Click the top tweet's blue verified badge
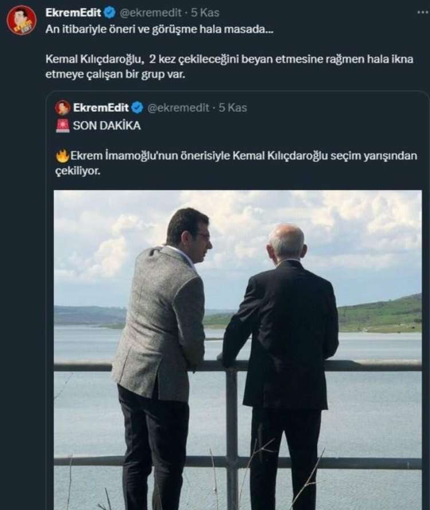430x510 pixels. click(x=110, y=13)
